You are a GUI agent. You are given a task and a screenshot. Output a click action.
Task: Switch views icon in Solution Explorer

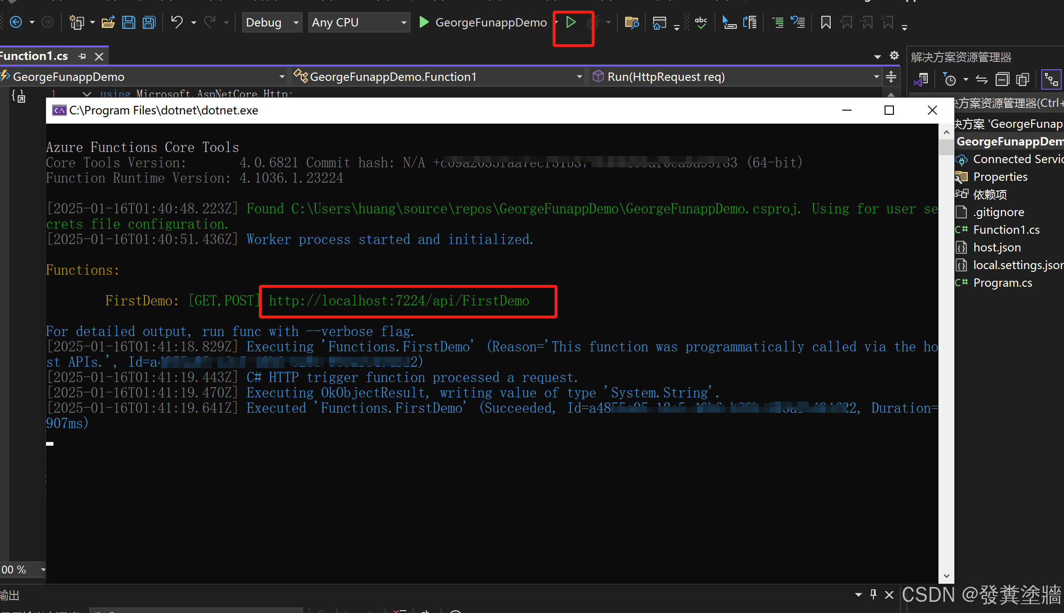921,80
